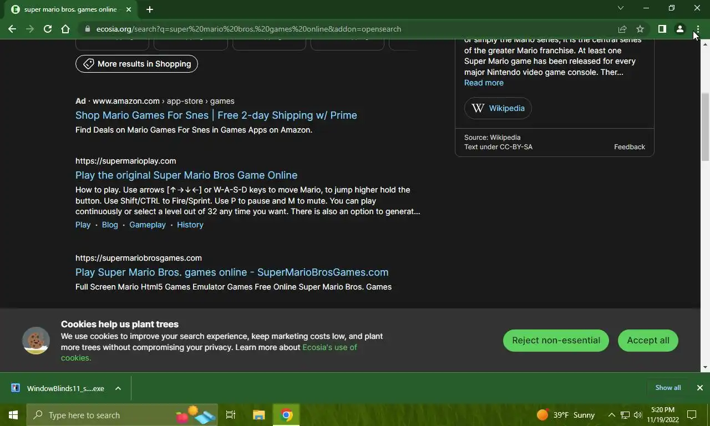Click the forward navigation arrow
Viewport: 710px width, 426px height.
(x=30, y=29)
